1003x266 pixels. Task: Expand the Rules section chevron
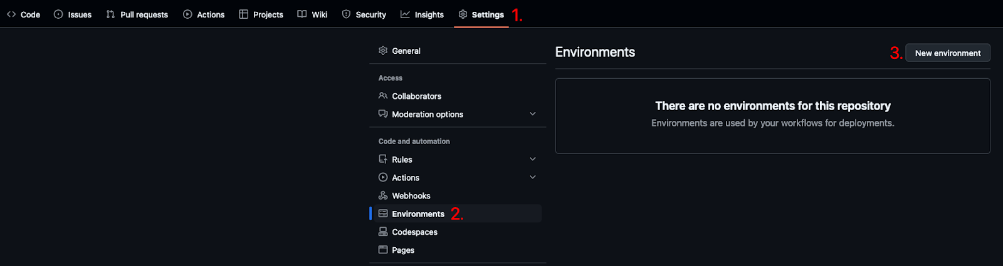coord(532,159)
